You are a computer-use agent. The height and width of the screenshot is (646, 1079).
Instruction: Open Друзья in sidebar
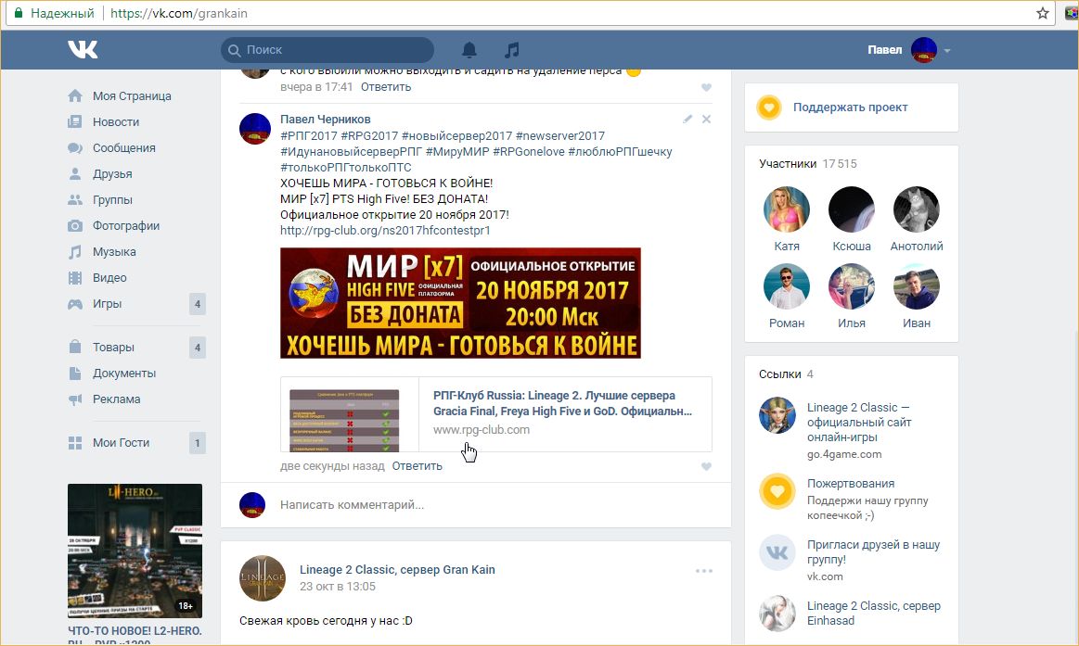pyautogui.click(x=112, y=174)
